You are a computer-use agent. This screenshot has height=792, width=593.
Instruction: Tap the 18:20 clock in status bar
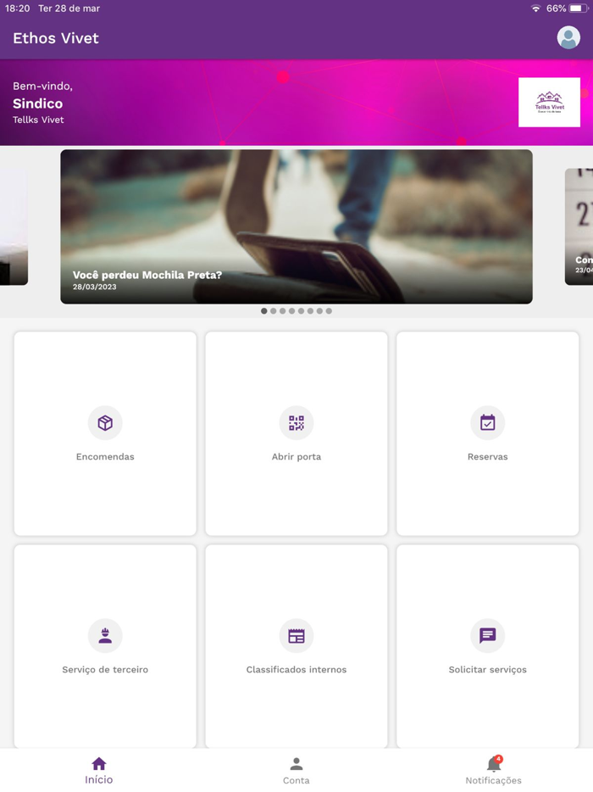coord(17,8)
